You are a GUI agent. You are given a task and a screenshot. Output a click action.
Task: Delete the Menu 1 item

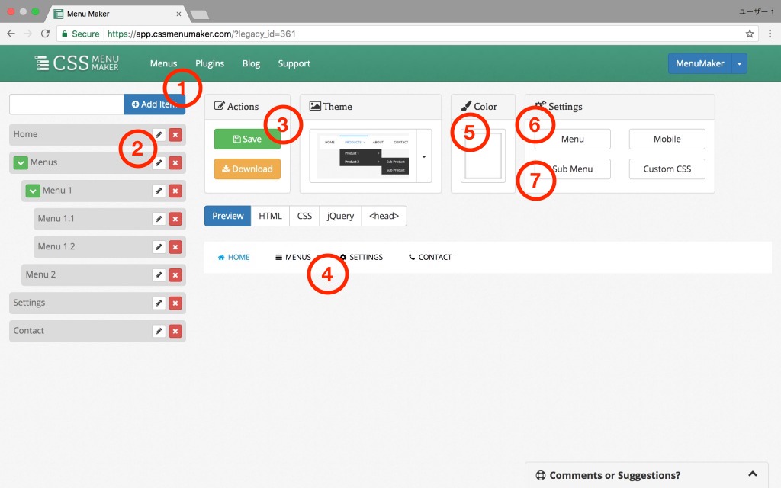pos(175,191)
